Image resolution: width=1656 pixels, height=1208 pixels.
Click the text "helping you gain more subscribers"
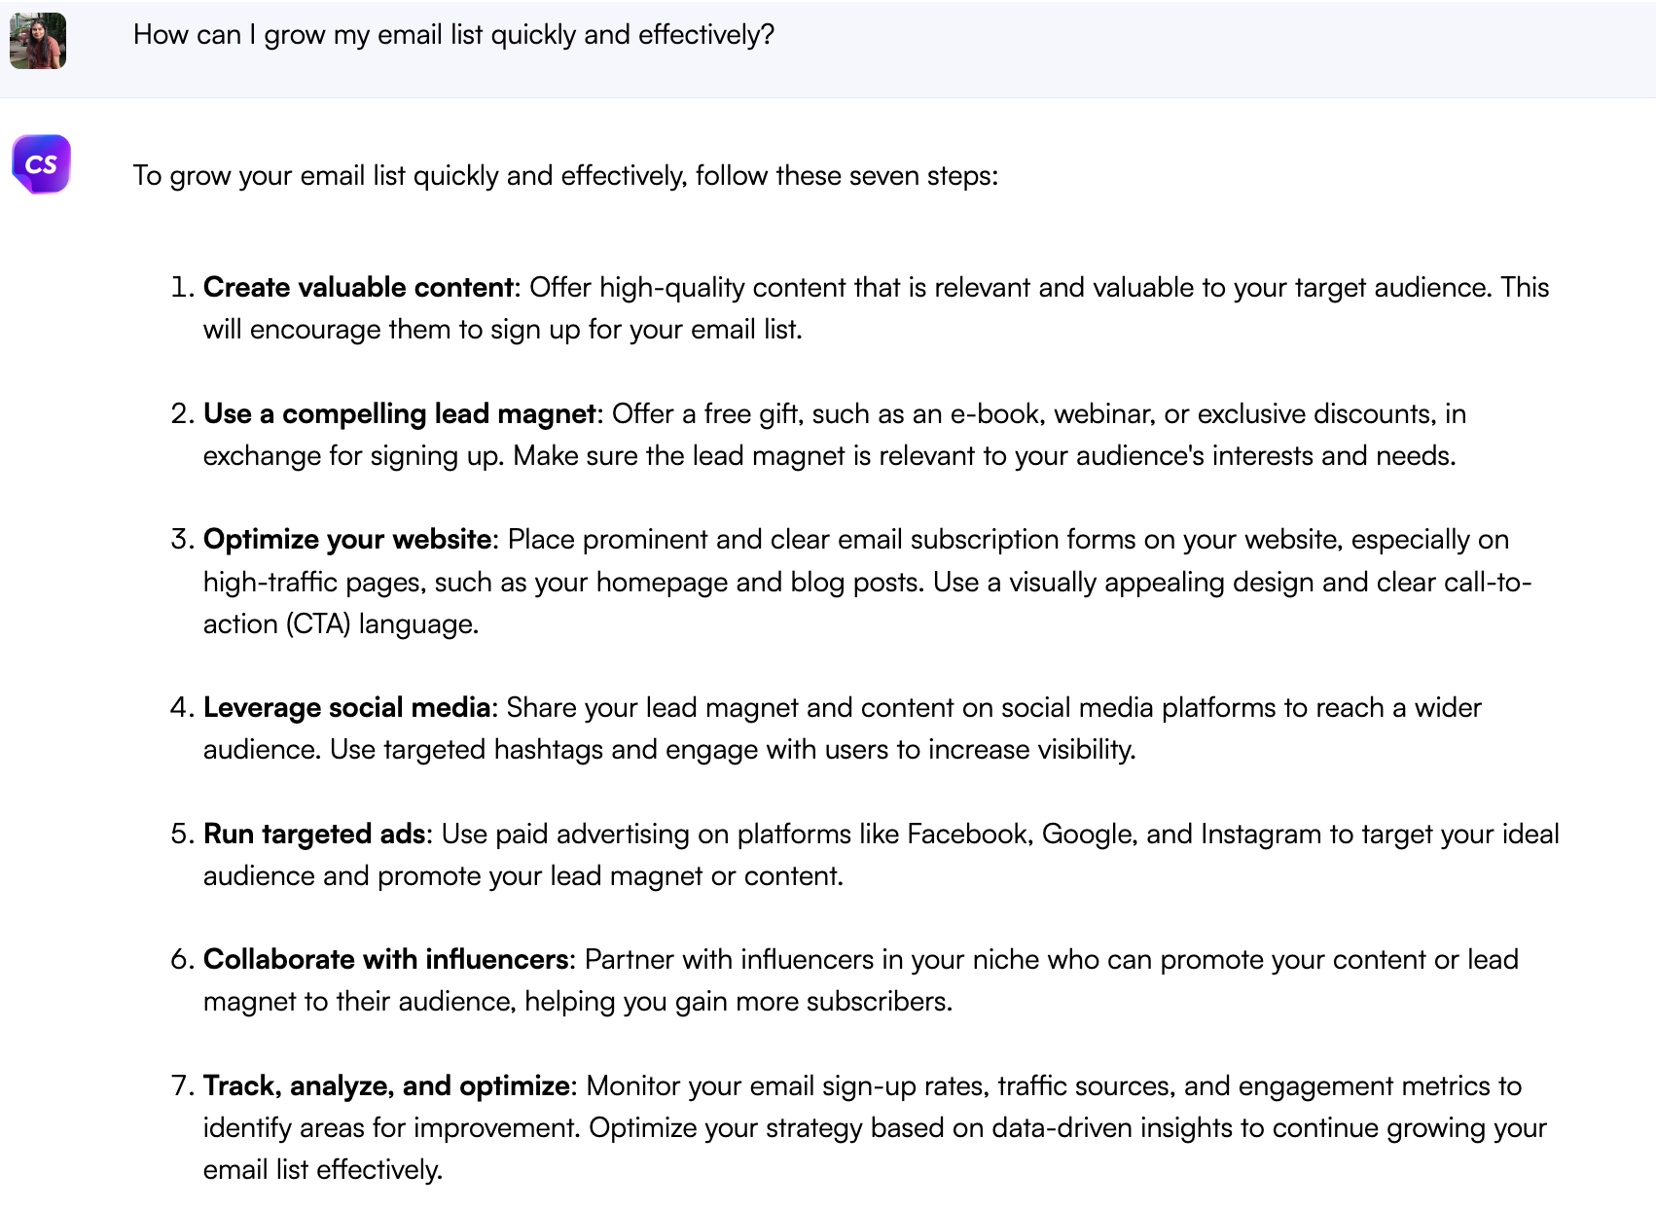[738, 1002]
